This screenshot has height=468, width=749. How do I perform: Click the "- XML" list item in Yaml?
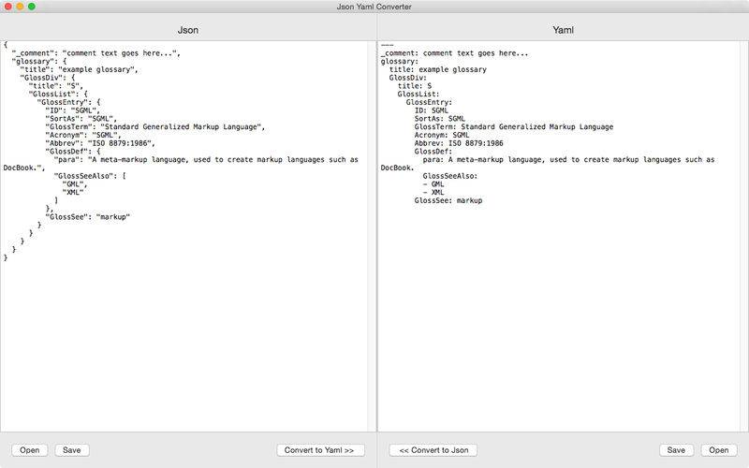coord(433,192)
